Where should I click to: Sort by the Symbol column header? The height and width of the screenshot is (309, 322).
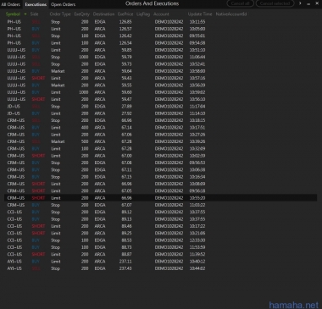[13, 14]
